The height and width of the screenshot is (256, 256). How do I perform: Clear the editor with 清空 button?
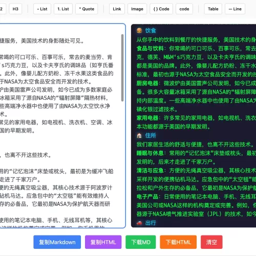211,242
